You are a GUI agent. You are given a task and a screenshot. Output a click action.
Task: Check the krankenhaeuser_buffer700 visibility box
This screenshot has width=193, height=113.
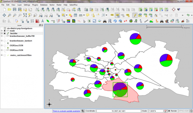(5, 36)
